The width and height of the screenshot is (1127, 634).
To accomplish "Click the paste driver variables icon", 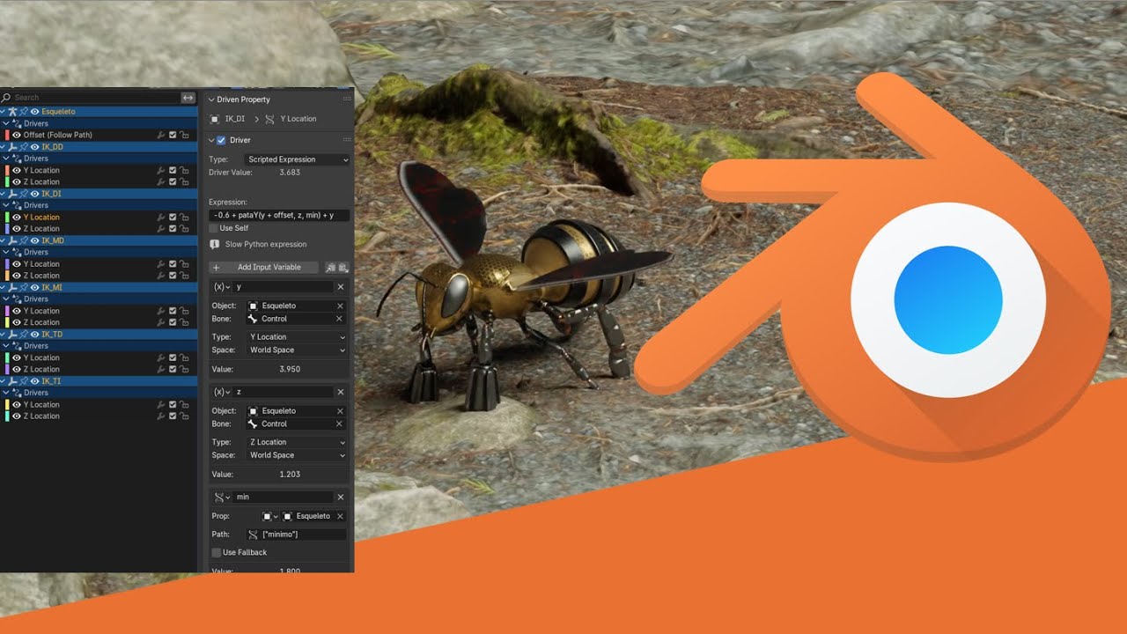I will tap(343, 267).
